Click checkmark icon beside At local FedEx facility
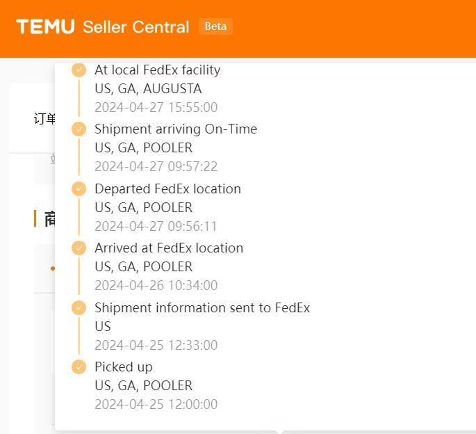The width and height of the screenshot is (476, 434). coord(79,70)
